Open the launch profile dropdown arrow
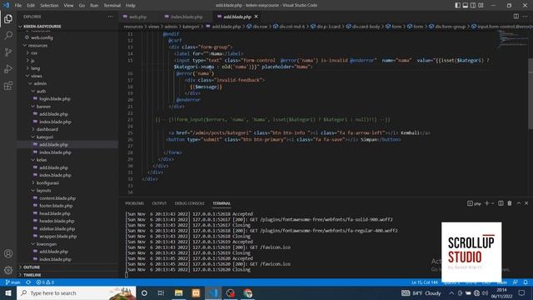 click(x=492, y=203)
